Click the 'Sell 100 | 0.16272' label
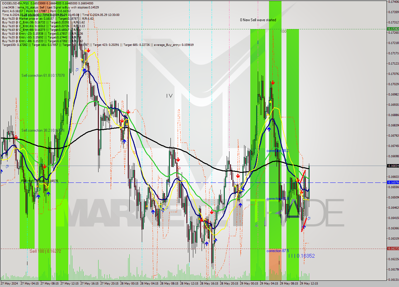 coord(46,251)
